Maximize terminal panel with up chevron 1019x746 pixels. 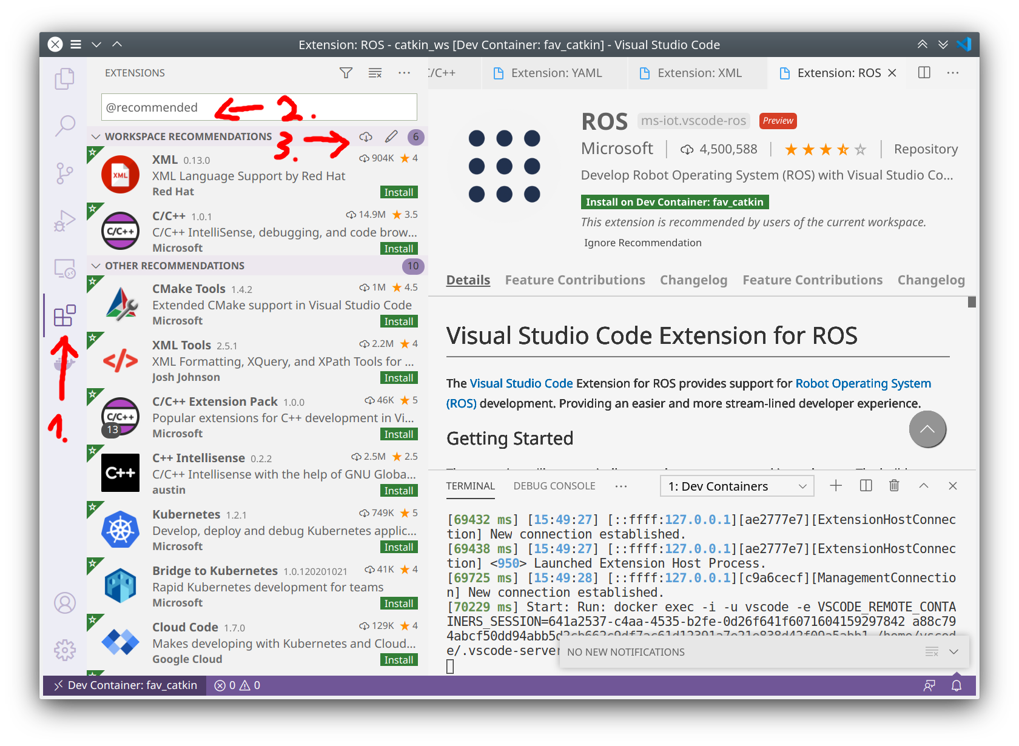point(923,485)
